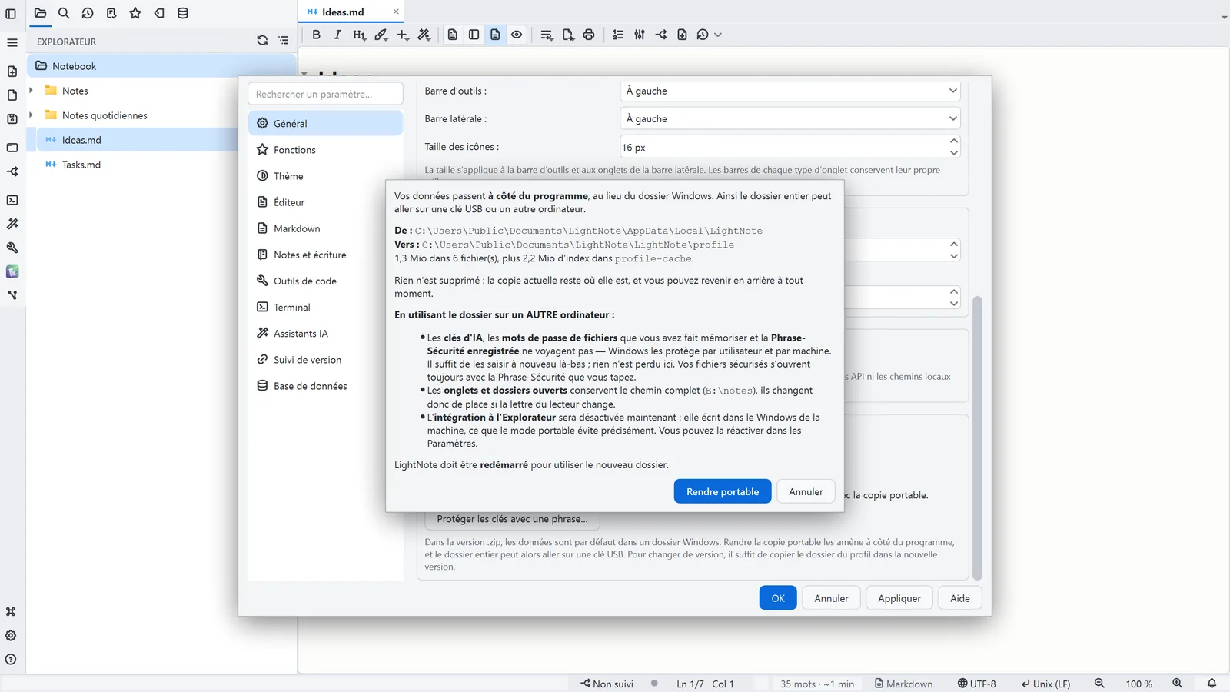Open Tasks.md in the file tree
This screenshot has height=692, width=1230.
pos(81,165)
